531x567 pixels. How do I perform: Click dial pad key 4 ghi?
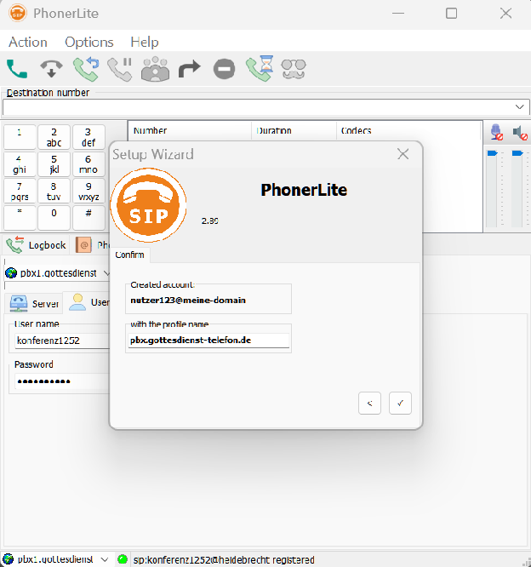point(20,164)
